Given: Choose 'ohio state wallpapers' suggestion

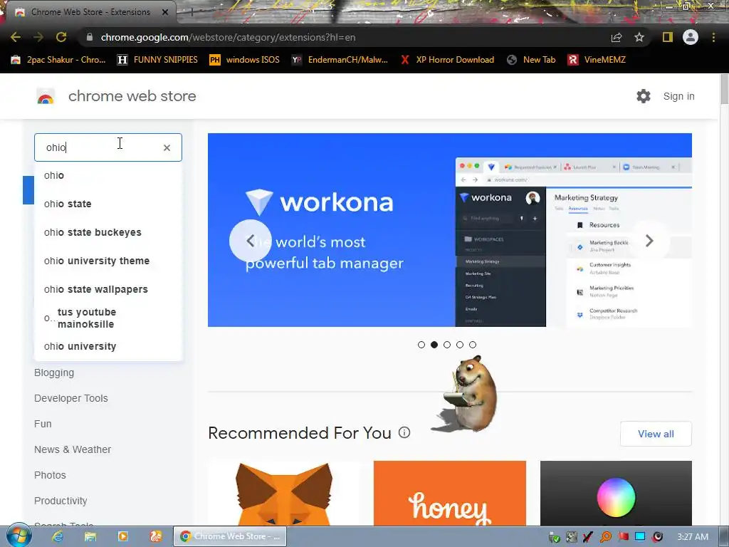Looking at the screenshot, I should coord(108,289).
